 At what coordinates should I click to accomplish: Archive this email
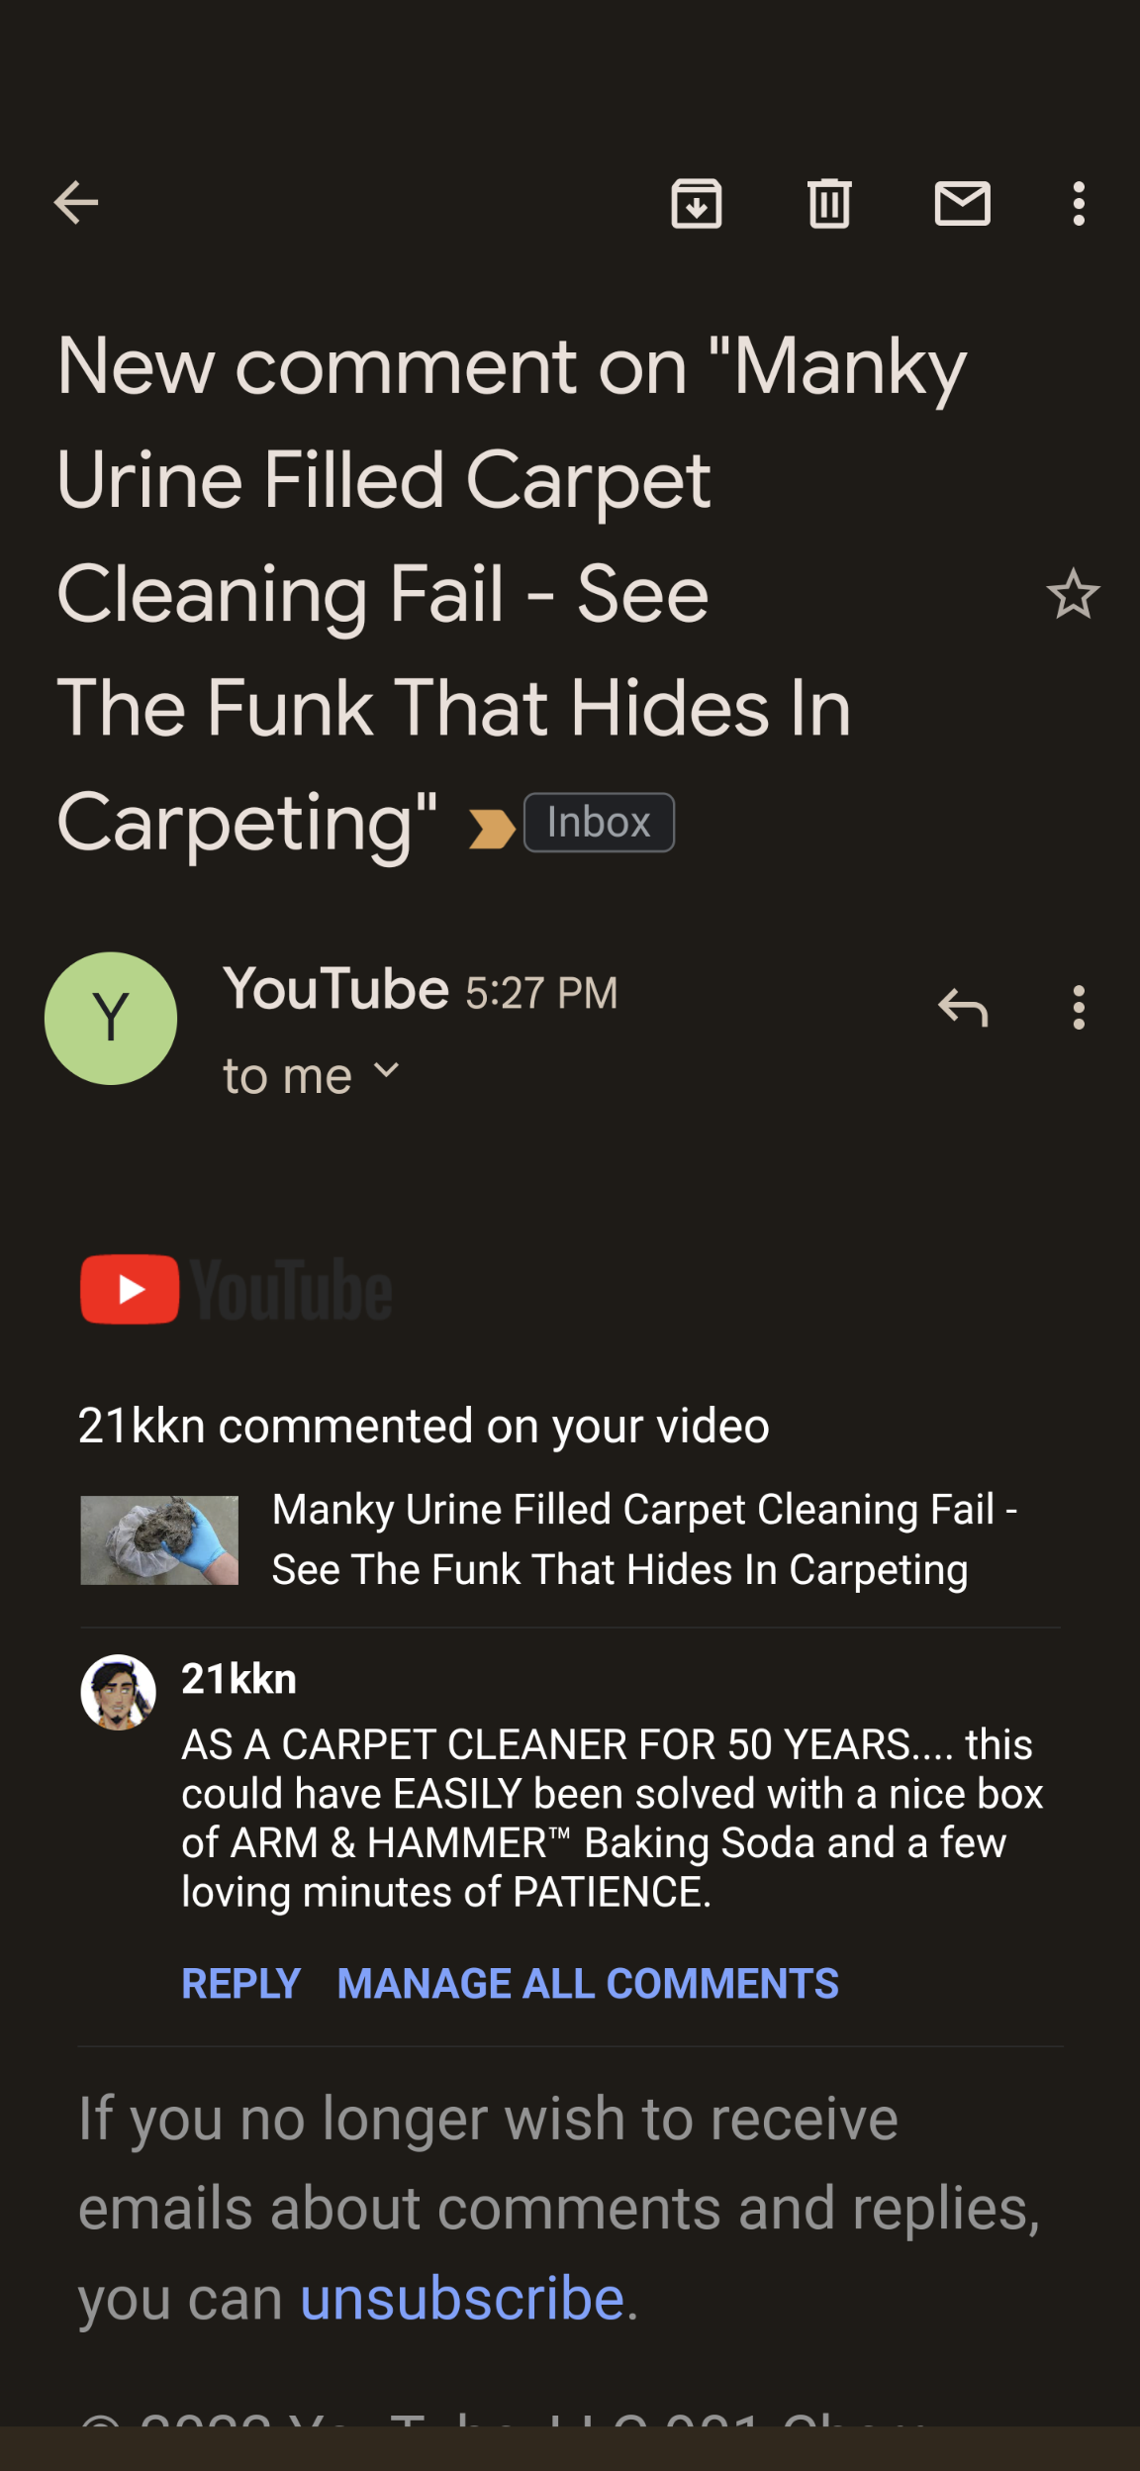(x=697, y=204)
